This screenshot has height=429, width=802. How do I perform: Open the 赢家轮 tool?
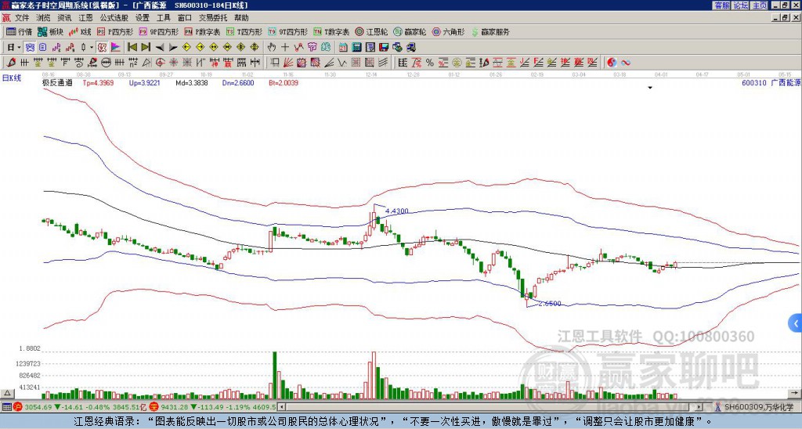pos(410,31)
